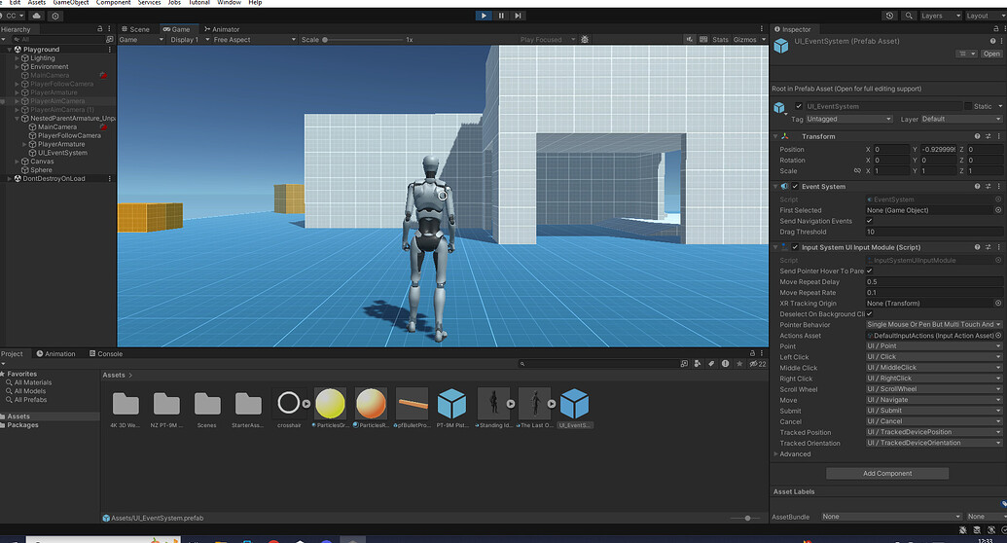Viewport: 1007px width, 543px height.
Task: Click the Play button in the toolbar
Action: [484, 16]
